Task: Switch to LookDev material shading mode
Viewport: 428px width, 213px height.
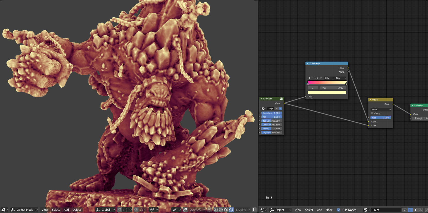Action: 226,210
